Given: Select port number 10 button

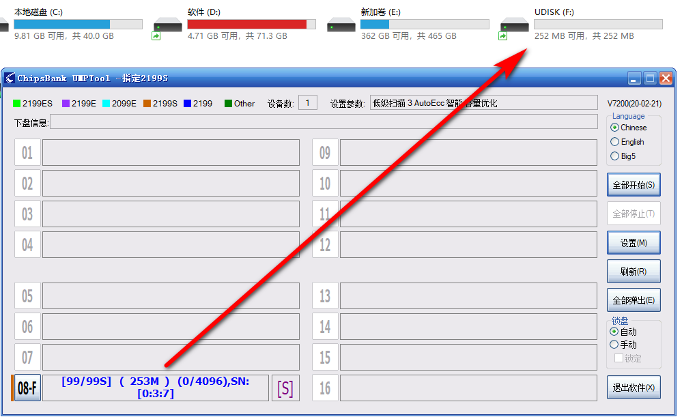Looking at the screenshot, I should 326,183.
